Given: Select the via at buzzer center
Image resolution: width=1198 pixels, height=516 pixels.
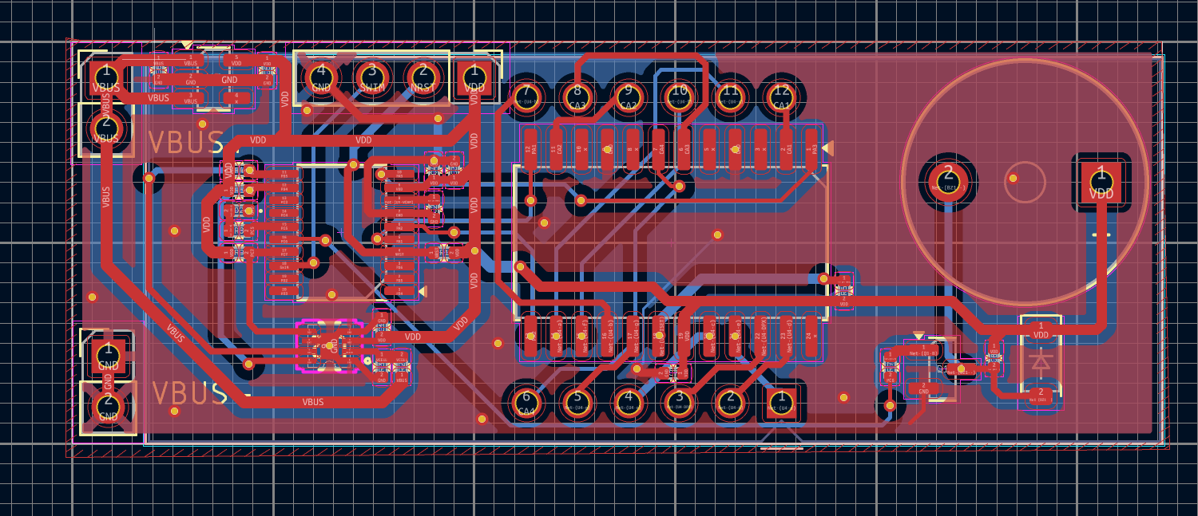Looking at the screenshot, I should (x=1013, y=179).
